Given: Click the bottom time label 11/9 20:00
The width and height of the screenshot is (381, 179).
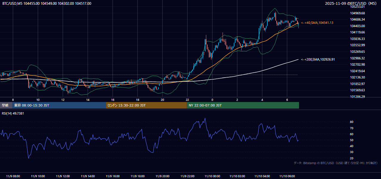Looking at the screenshot, I should (x=162, y=176).
